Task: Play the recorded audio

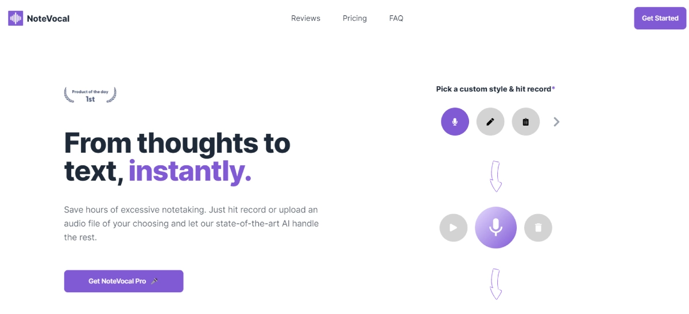Action: click(x=454, y=228)
